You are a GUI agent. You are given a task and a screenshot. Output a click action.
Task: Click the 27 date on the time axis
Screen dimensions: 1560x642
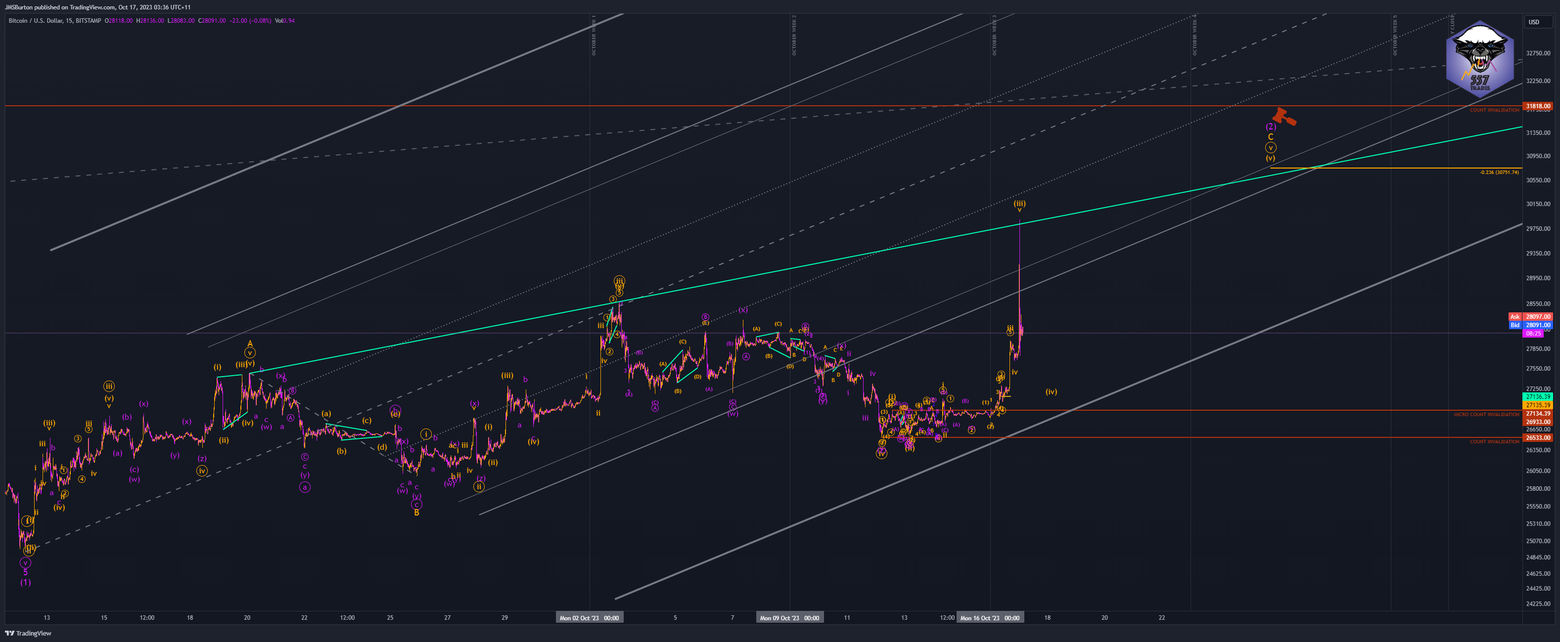[448, 618]
